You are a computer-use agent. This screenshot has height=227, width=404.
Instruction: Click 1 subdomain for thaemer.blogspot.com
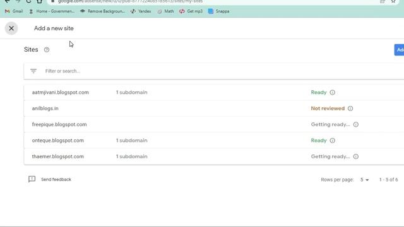tap(132, 156)
